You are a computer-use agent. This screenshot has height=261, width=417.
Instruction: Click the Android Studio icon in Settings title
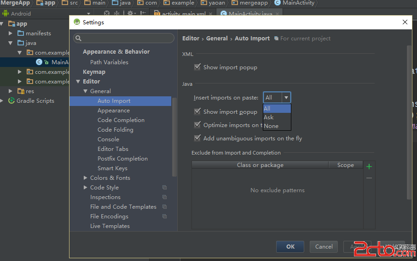77,22
